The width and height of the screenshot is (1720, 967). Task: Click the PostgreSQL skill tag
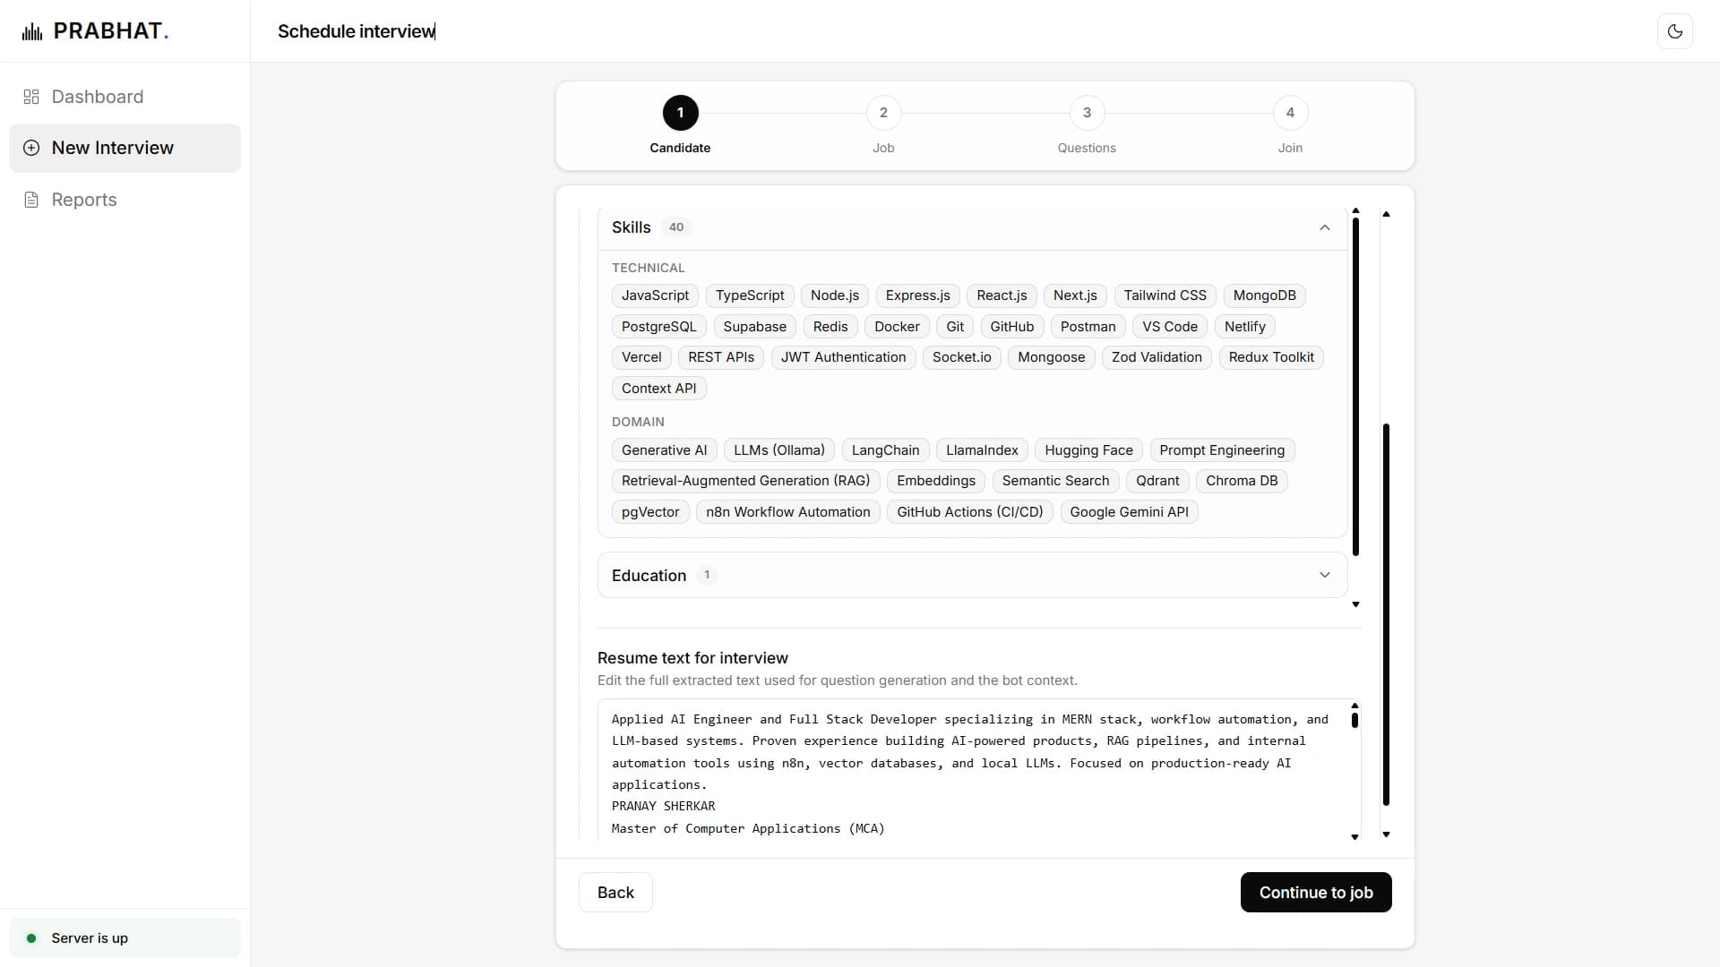[x=659, y=327]
